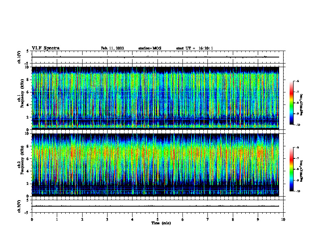Click the '-6' label on ch.1 colorbar
The width and height of the screenshot is (319, 246).
297,81
